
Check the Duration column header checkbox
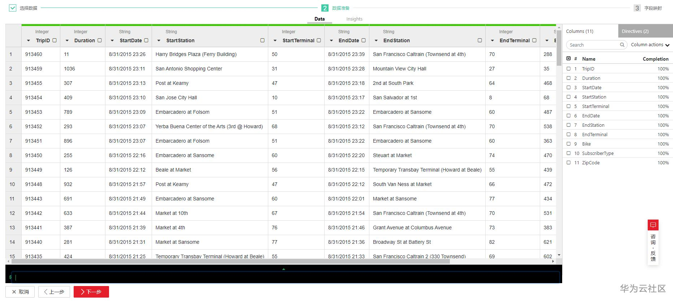tap(100, 40)
